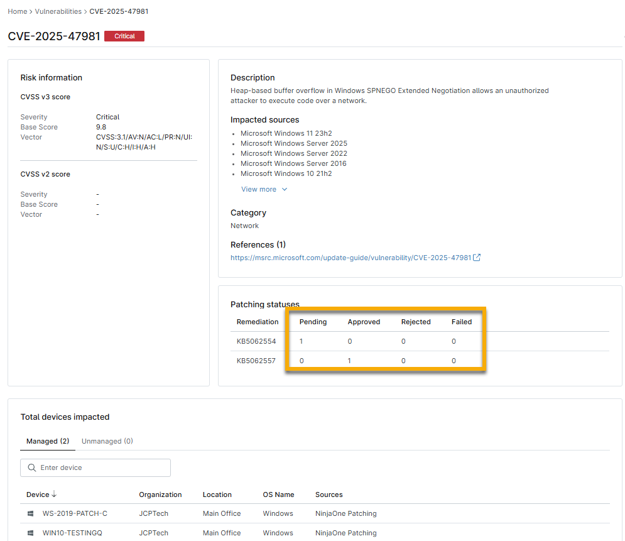Click the Windows icon next to WIN10-TESTINGQ
The height and width of the screenshot is (541, 625).
point(30,533)
